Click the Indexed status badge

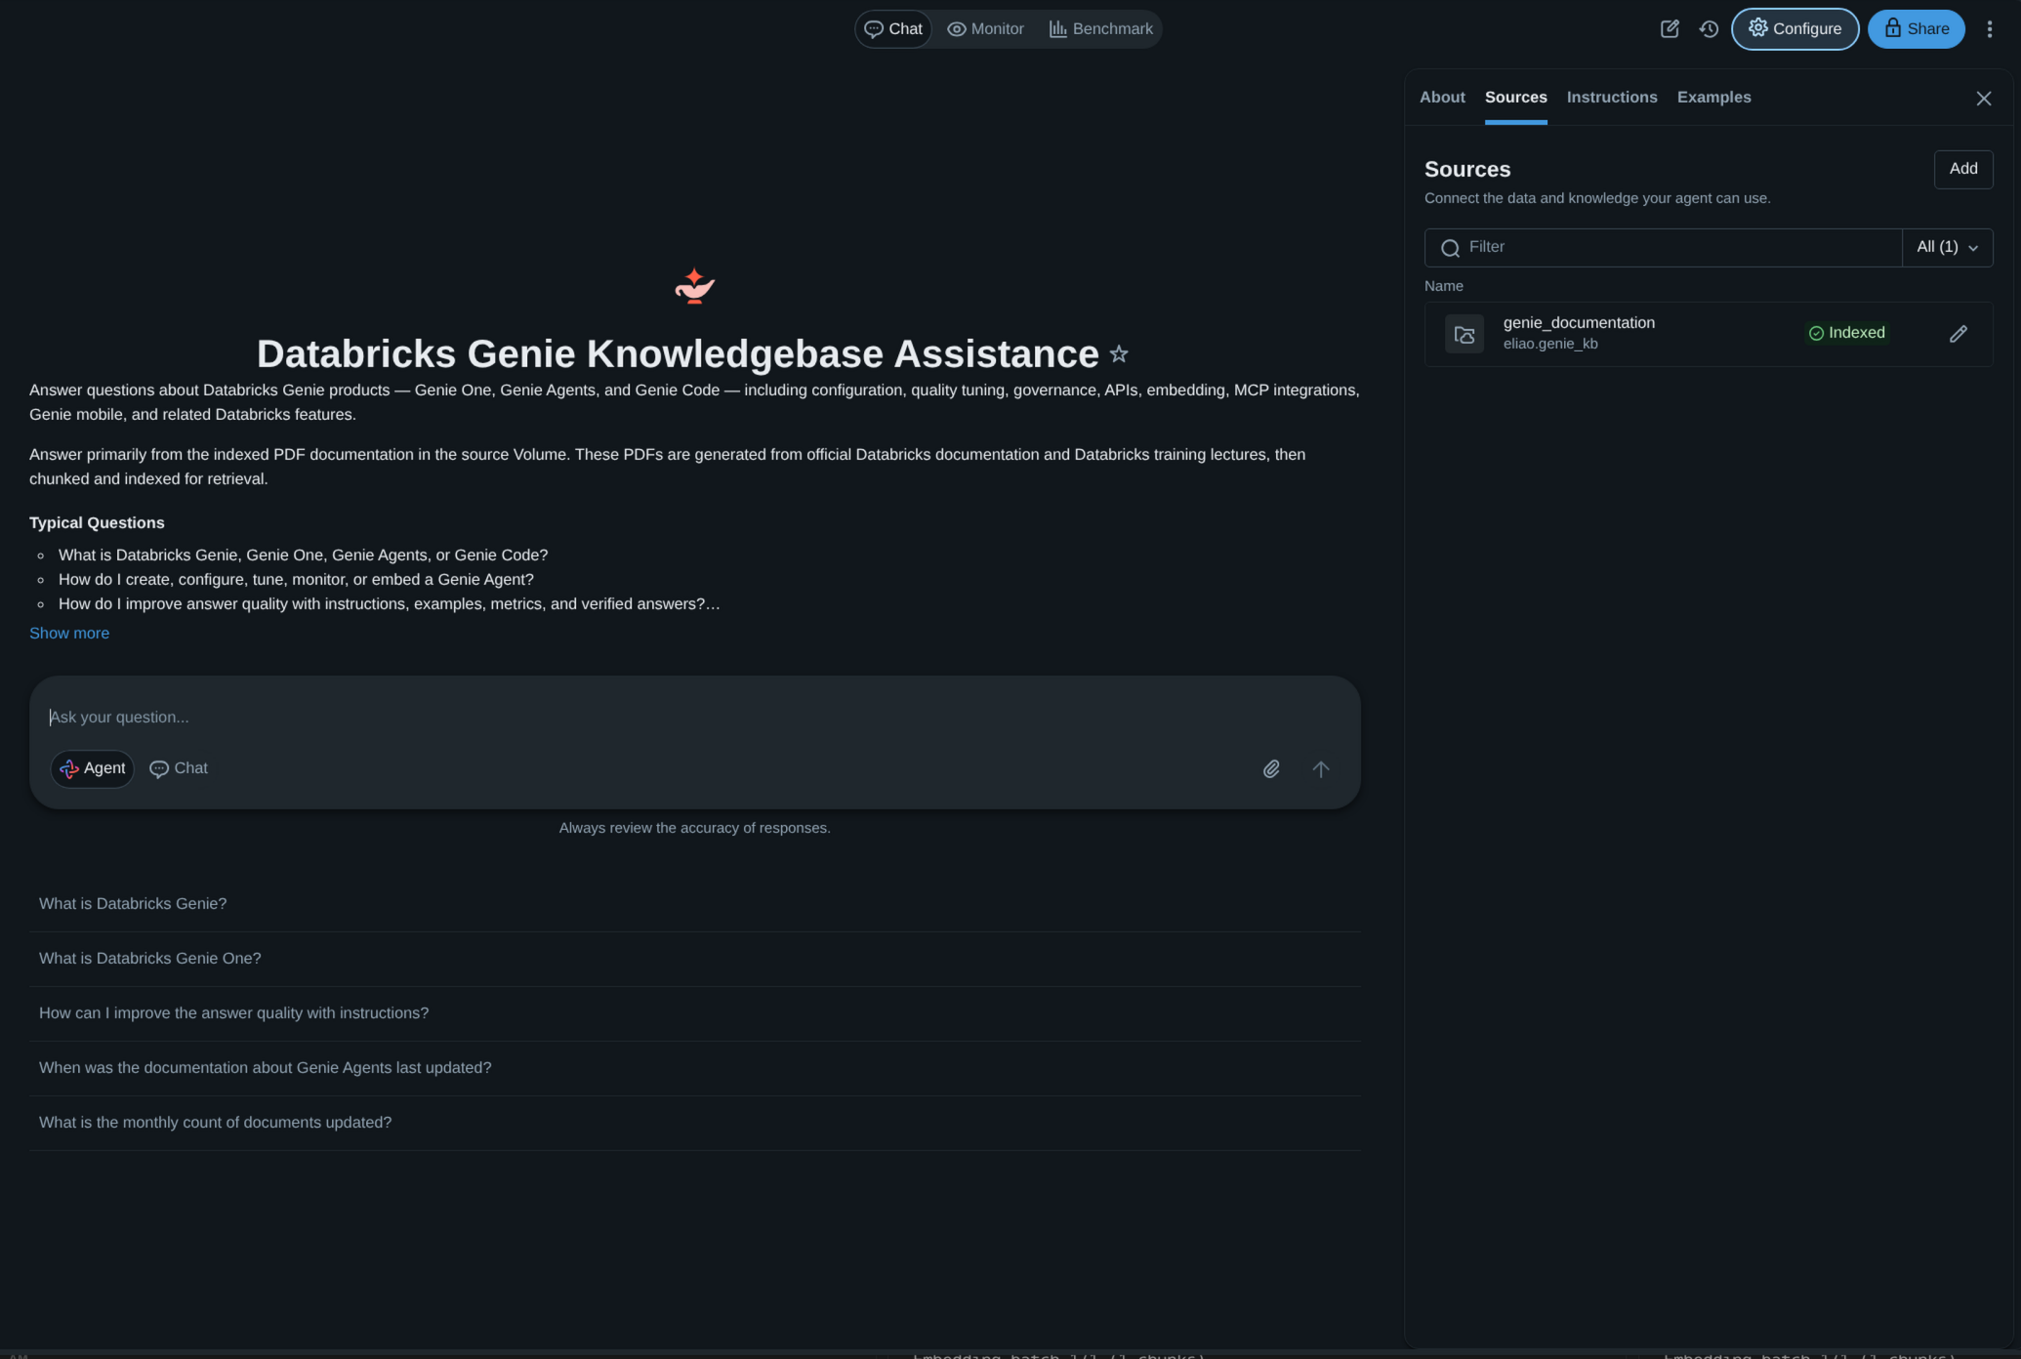point(1847,333)
